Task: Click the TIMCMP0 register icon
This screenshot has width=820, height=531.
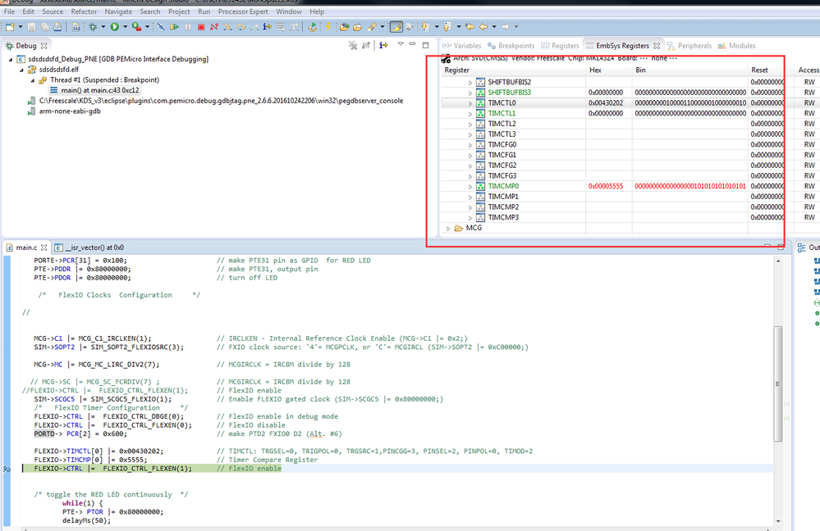Action: pyautogui.click(x=480, y=187)
